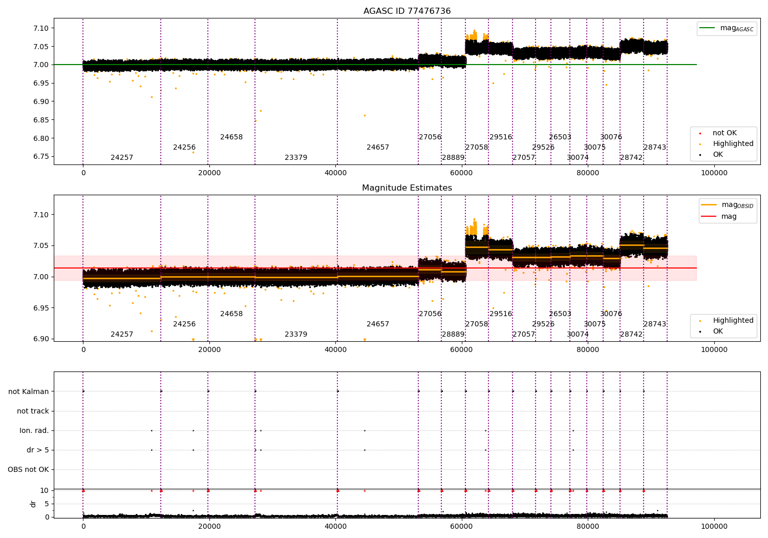768x538 pixels.
Task: Select the "Ion. rad." axis label
Action: point(34,431)
